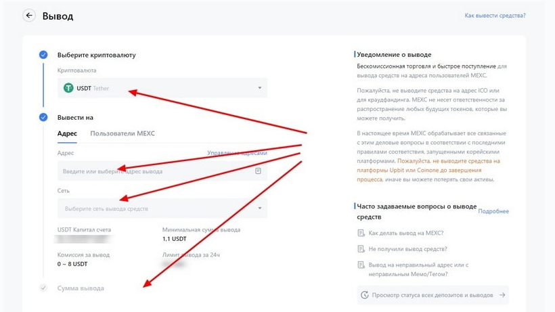Switch to 'Пользователи MEXC' tab

pyautogui.click(x=123, y=133)
